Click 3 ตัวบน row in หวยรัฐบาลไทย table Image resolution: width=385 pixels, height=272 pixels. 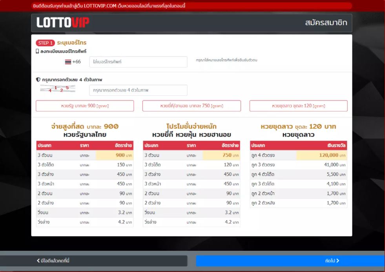(85, 155)
